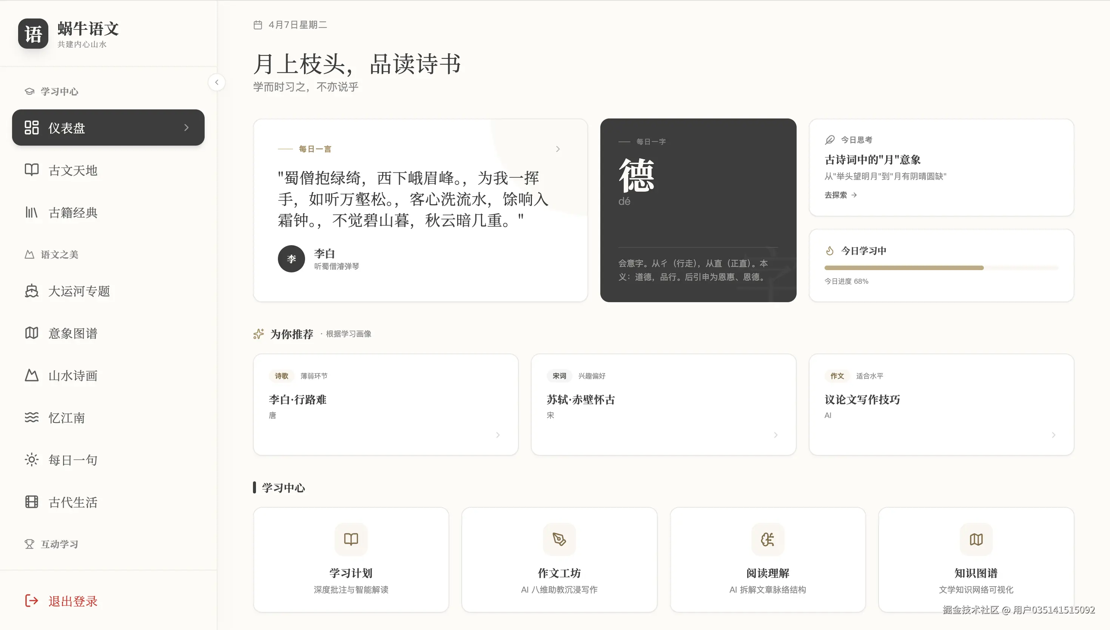The width and height of the screenshot is (1110, 630).
Task: Switch to 学习中心 in the sidebar
Action: (59, 91)
